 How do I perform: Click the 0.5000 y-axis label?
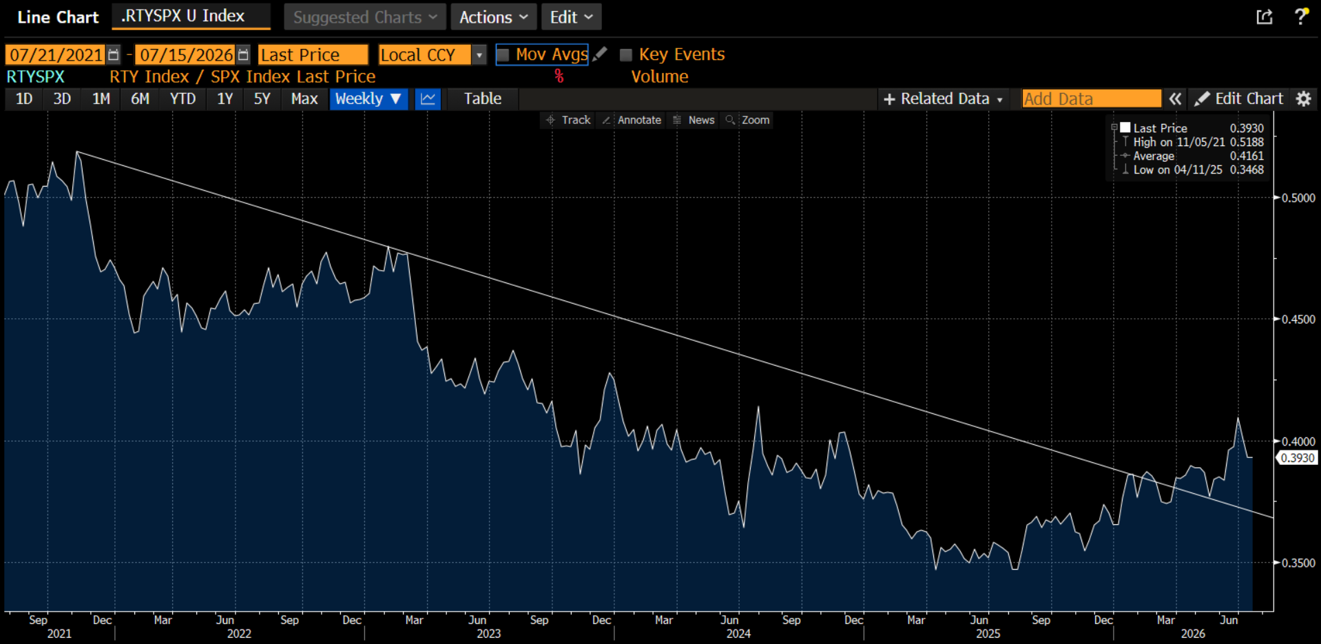click(1298, 198)
